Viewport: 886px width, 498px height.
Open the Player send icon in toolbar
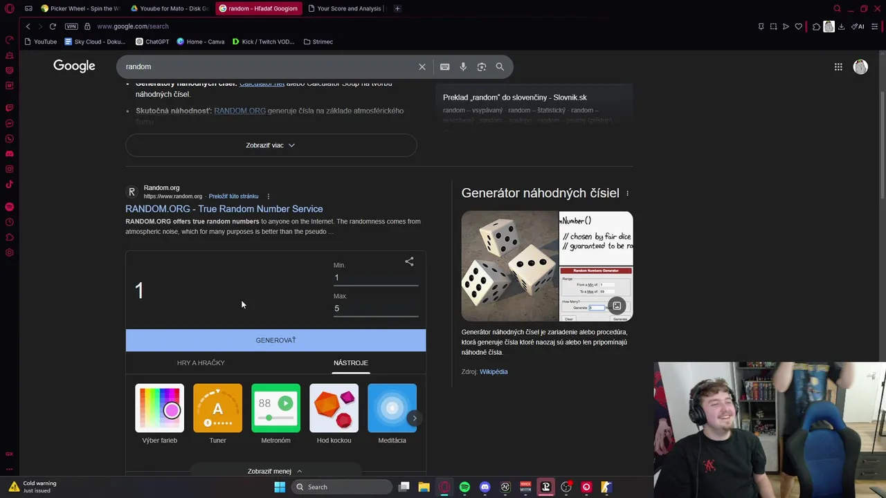(x=786, y=26)
